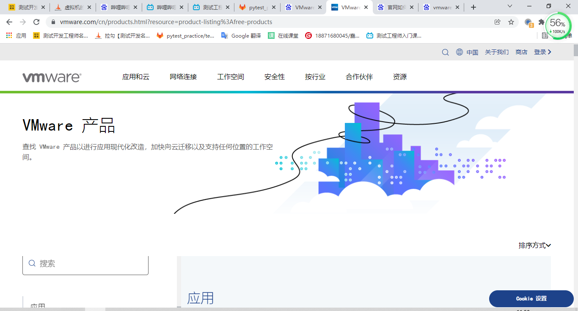The height and width of the screenshot is (311, 578).
Task: Click the search magnifier icon near 中国
Action: 445,52
